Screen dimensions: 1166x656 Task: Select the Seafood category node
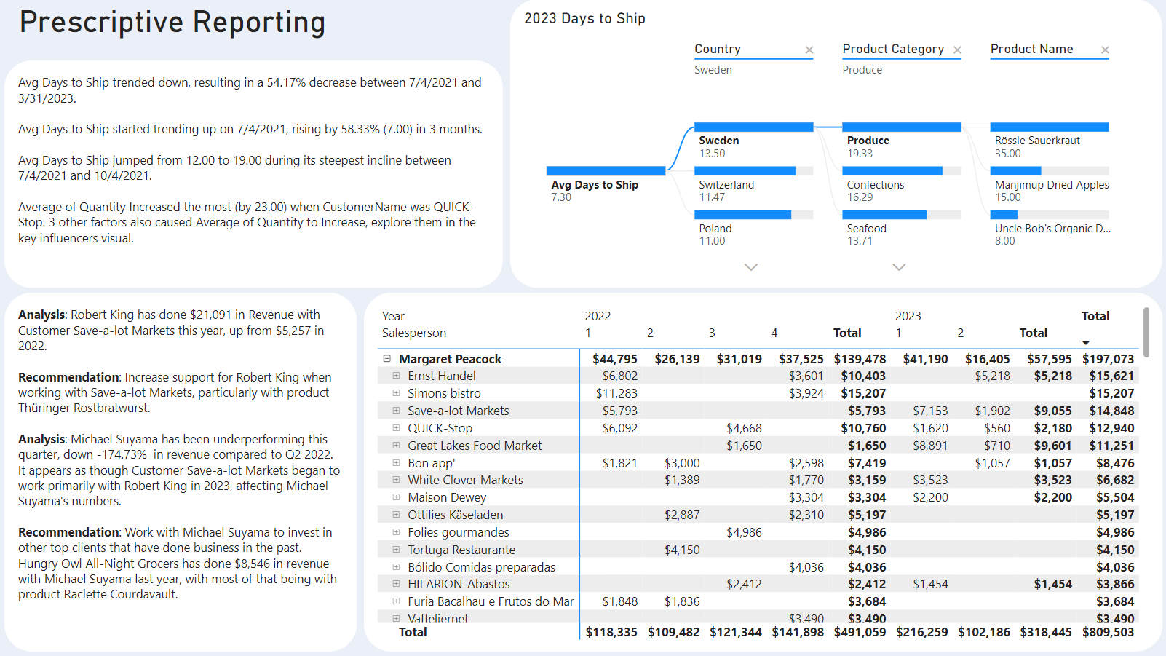[x=901, y=229]
